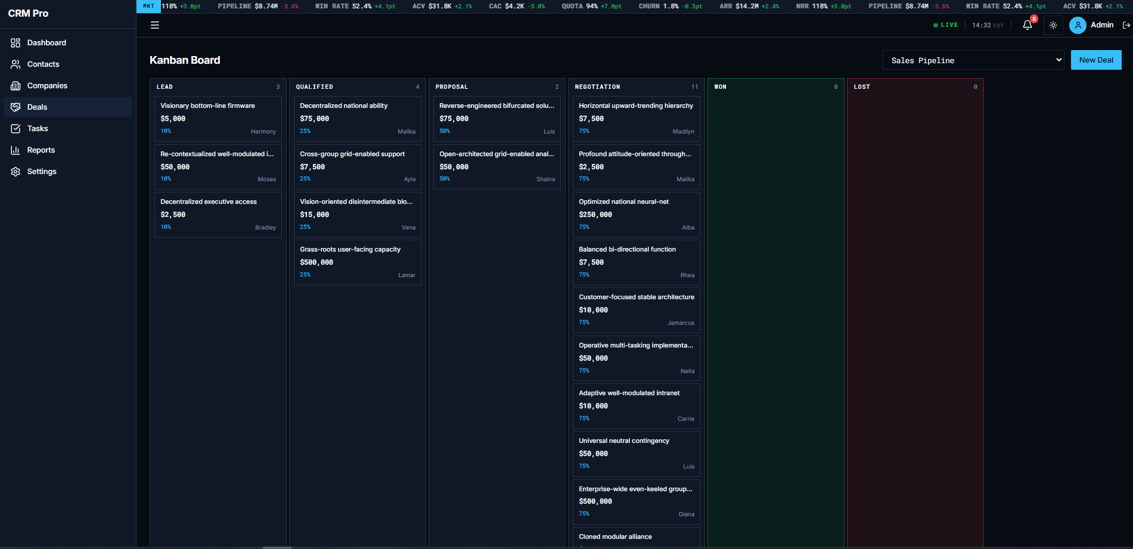
Task: Click the 14:32 EDT clock
Action: pyautogui.click(x=988, y=25)
